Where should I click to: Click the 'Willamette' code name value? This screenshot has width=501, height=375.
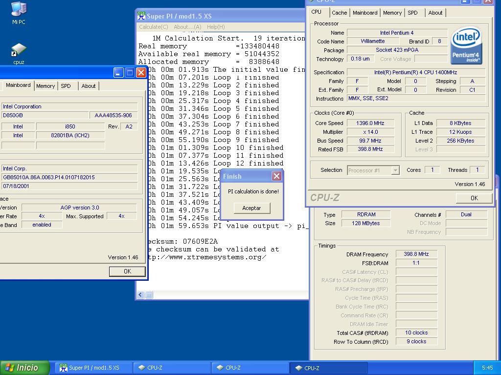click(373, 41)
